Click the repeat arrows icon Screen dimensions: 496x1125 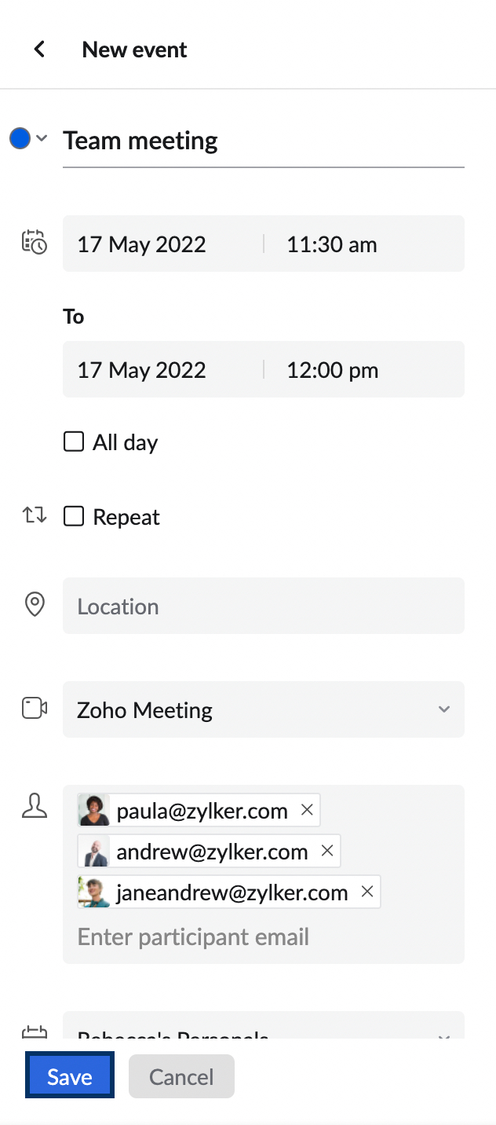pyautogui.click(x=35, y=516)
